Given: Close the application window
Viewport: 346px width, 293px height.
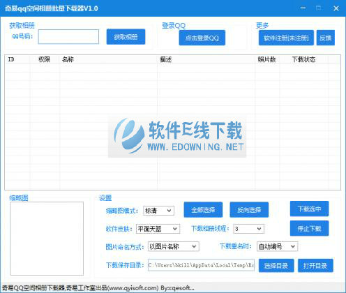Looking at the screenshot, I should pos(336,8).
